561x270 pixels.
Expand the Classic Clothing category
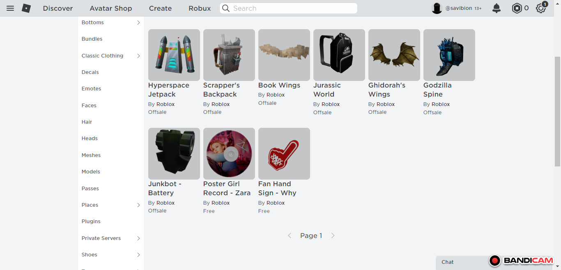click(x=138, y=56)
